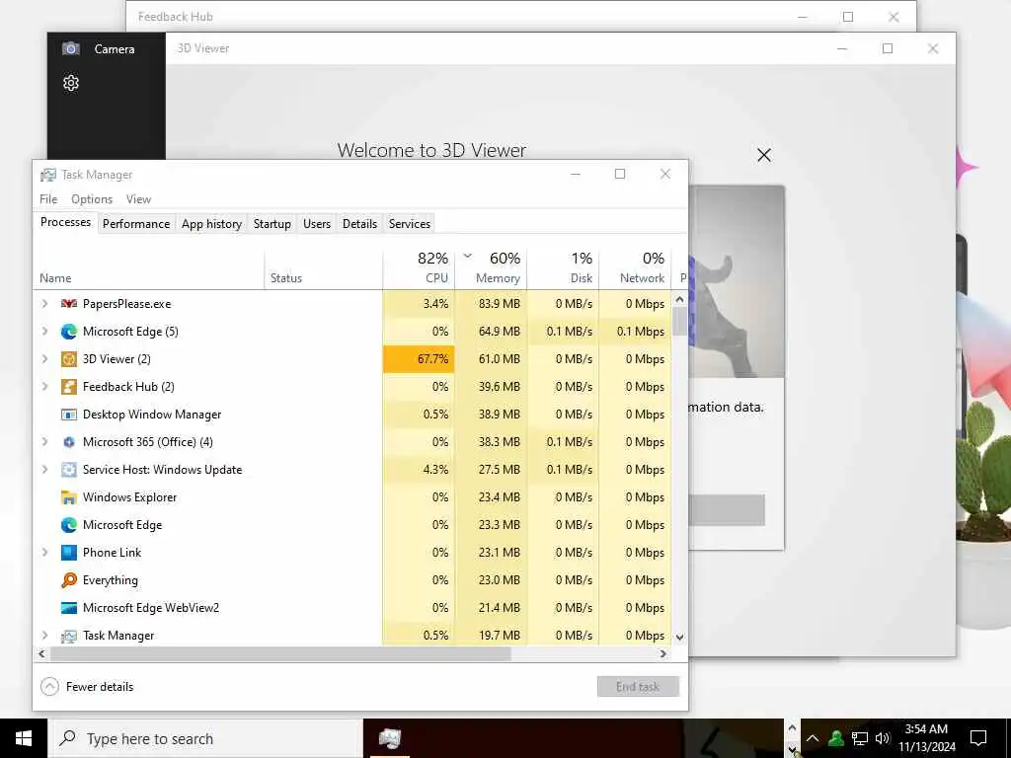Switch to the Startup tab

(x=272, y=224)
